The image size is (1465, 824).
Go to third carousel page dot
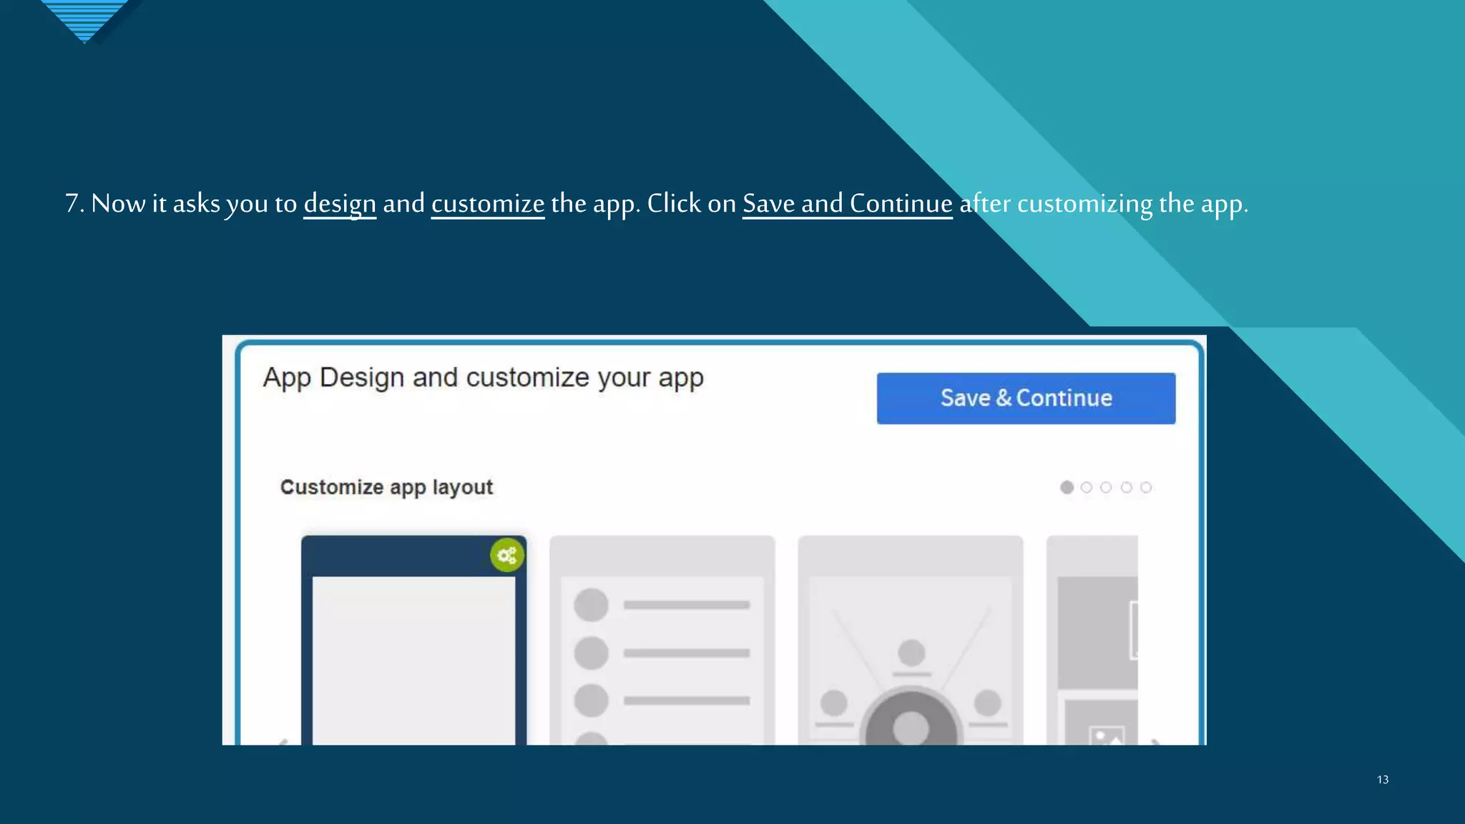point(1106,487)
